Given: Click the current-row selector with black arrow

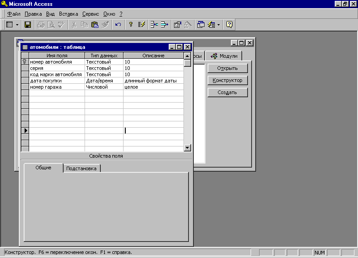Looking at the screenshot, I should point(25,130).
